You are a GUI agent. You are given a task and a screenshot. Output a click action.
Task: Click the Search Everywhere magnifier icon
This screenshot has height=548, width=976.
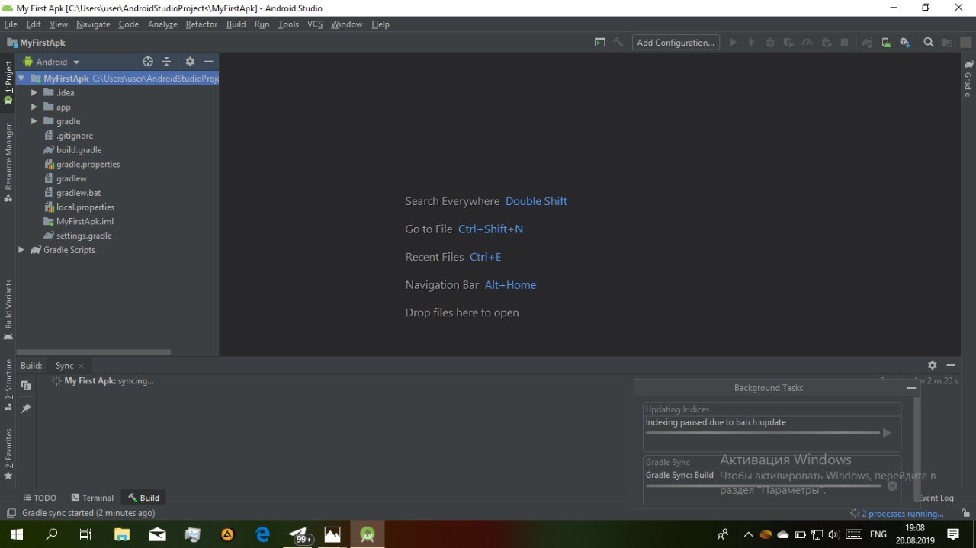[929, 43]
